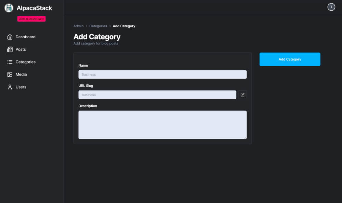Click inside the Description textarea

click(162, 124)
